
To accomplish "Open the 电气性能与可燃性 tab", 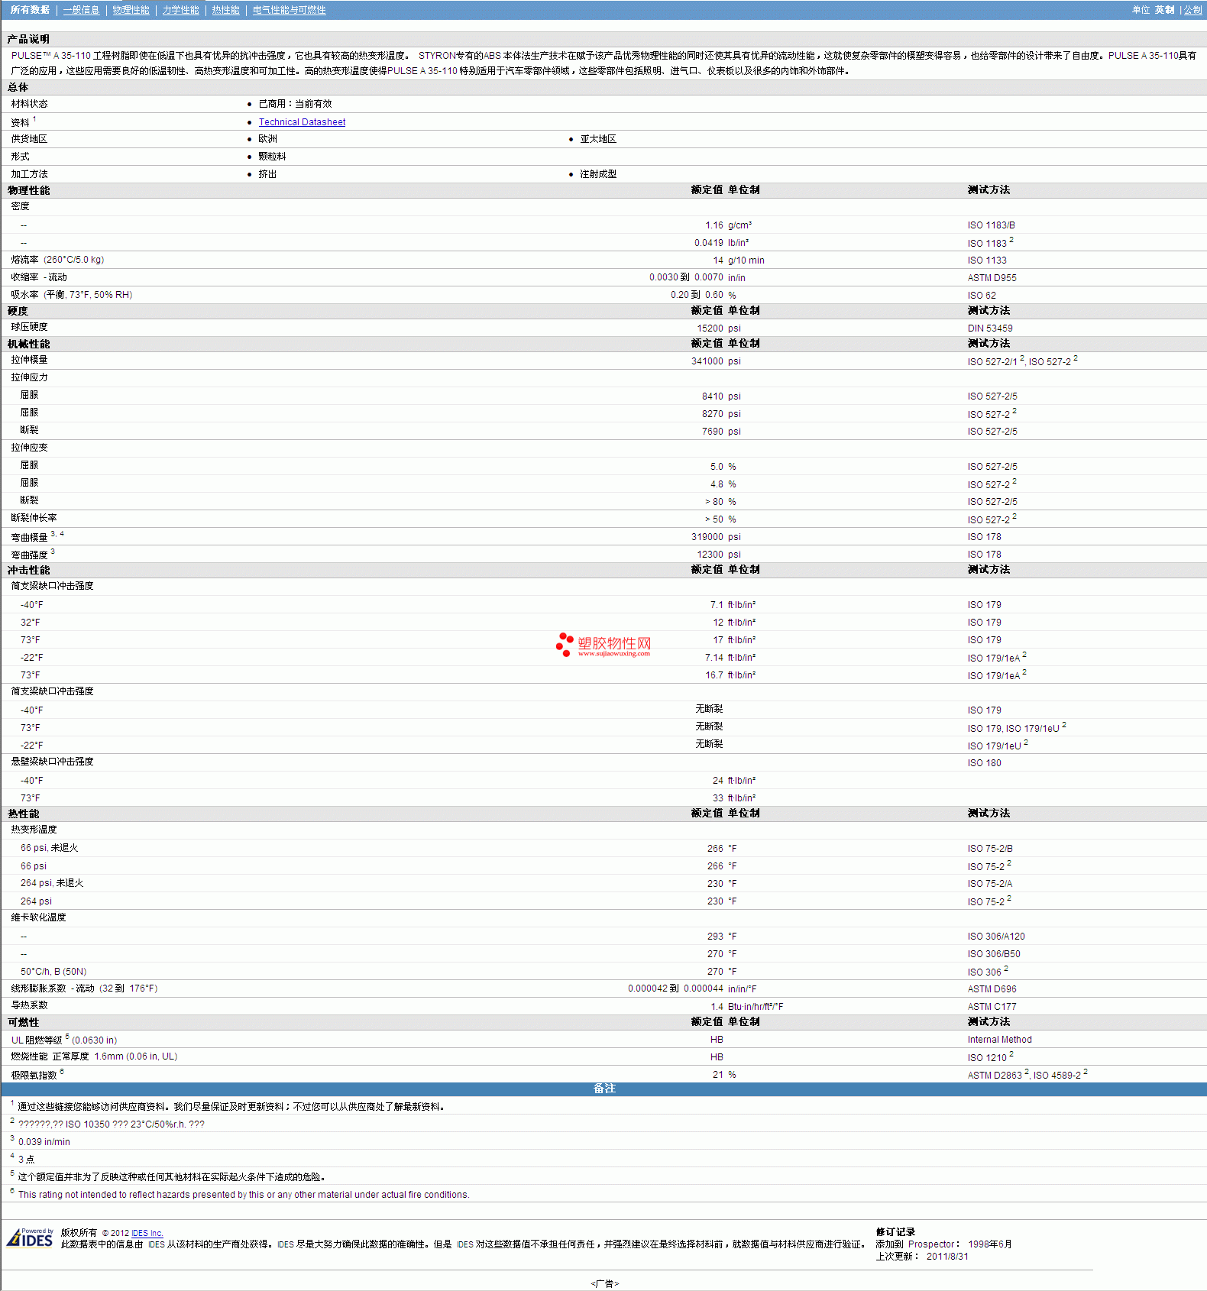I will click(289, 10).
